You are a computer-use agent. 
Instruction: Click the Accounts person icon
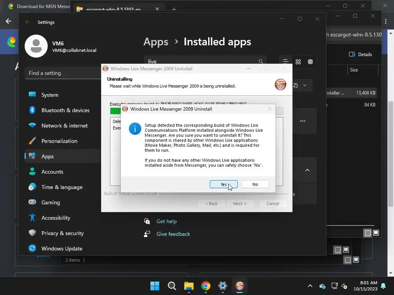[x=32, y=171]
